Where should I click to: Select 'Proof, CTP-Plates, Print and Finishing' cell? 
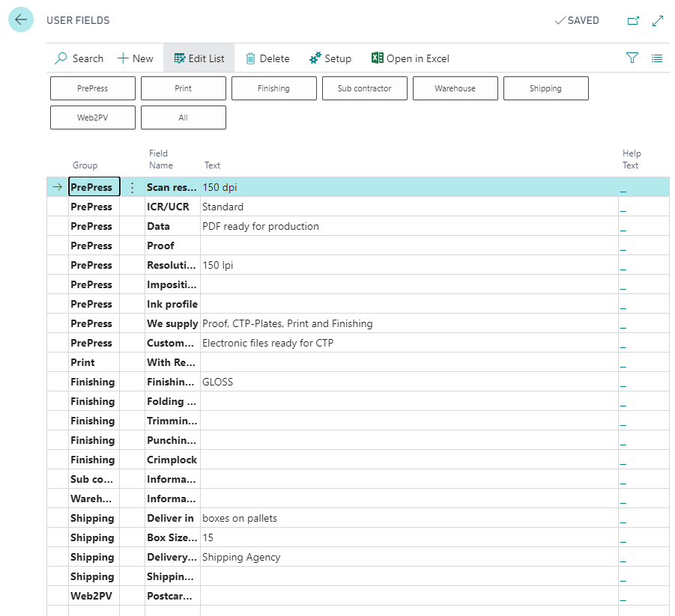[409, 323]
